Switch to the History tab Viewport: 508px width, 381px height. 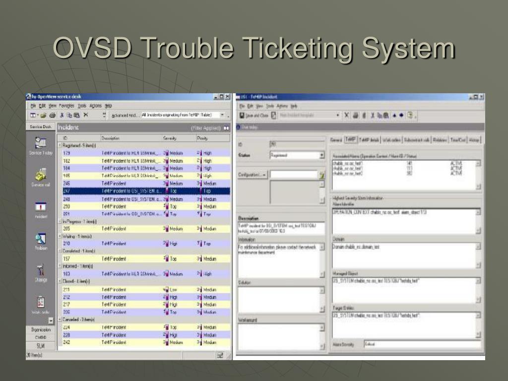pos(474,140)
